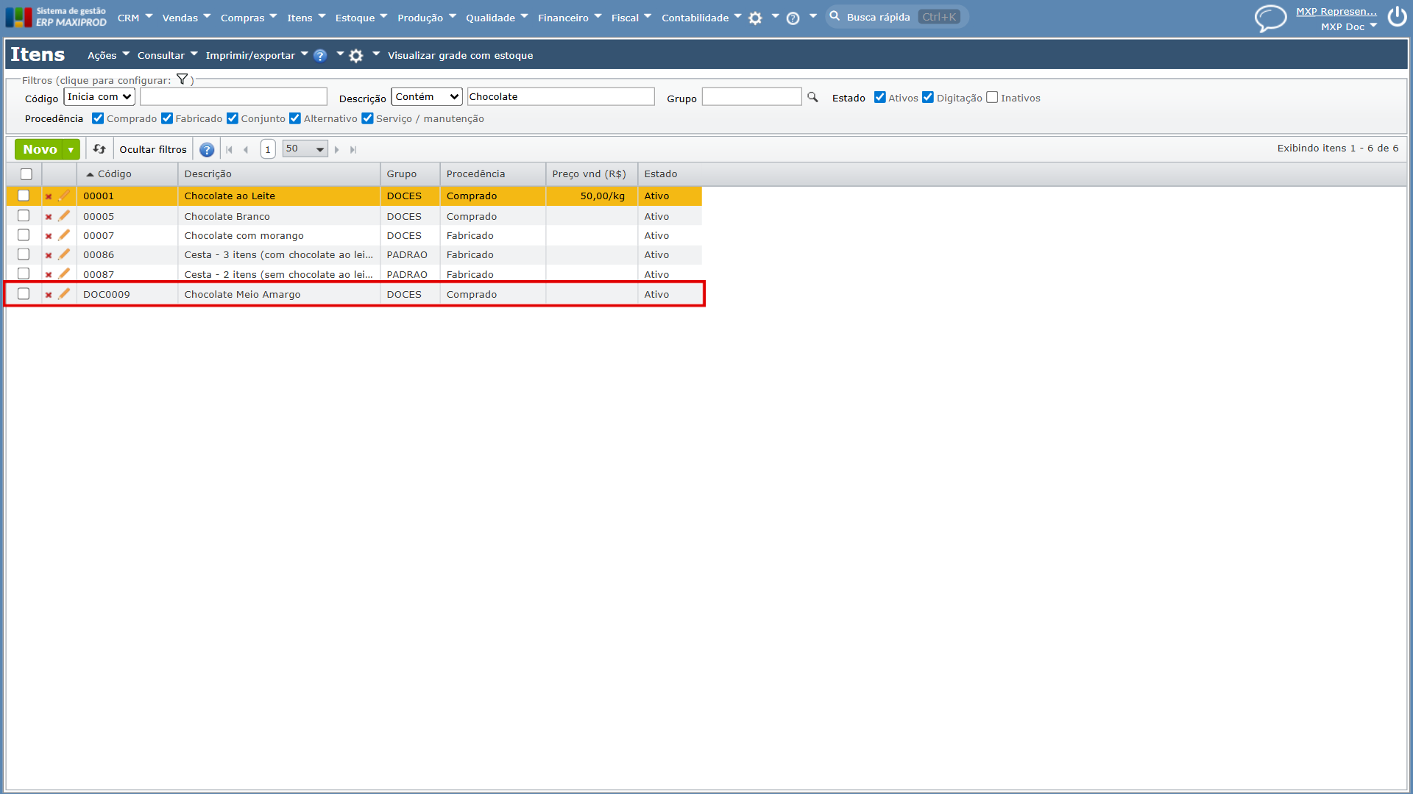1413x794 pixels.
Task: Enable the Inativos checkbox
Action: coord(992,97)
